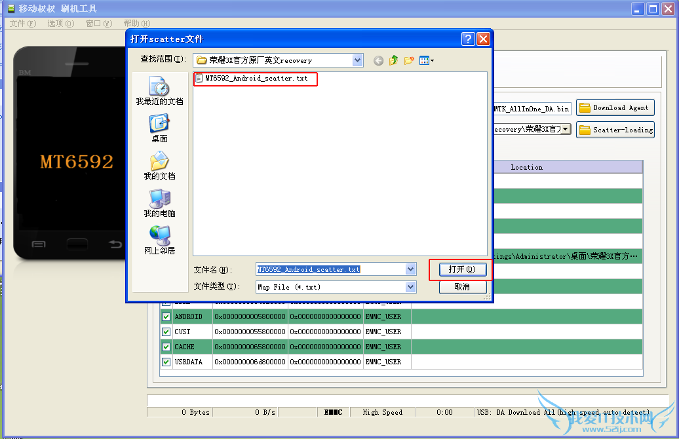Viewport: 679px width, 439px height.
Task: Open 我的文档 my documents shortcut
Action: coord(159,165)
